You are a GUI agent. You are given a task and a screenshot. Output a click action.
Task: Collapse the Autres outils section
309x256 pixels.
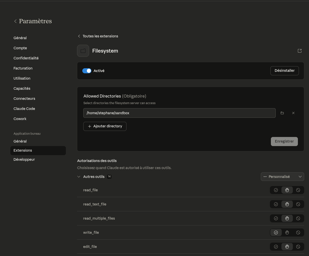(79, 177)
